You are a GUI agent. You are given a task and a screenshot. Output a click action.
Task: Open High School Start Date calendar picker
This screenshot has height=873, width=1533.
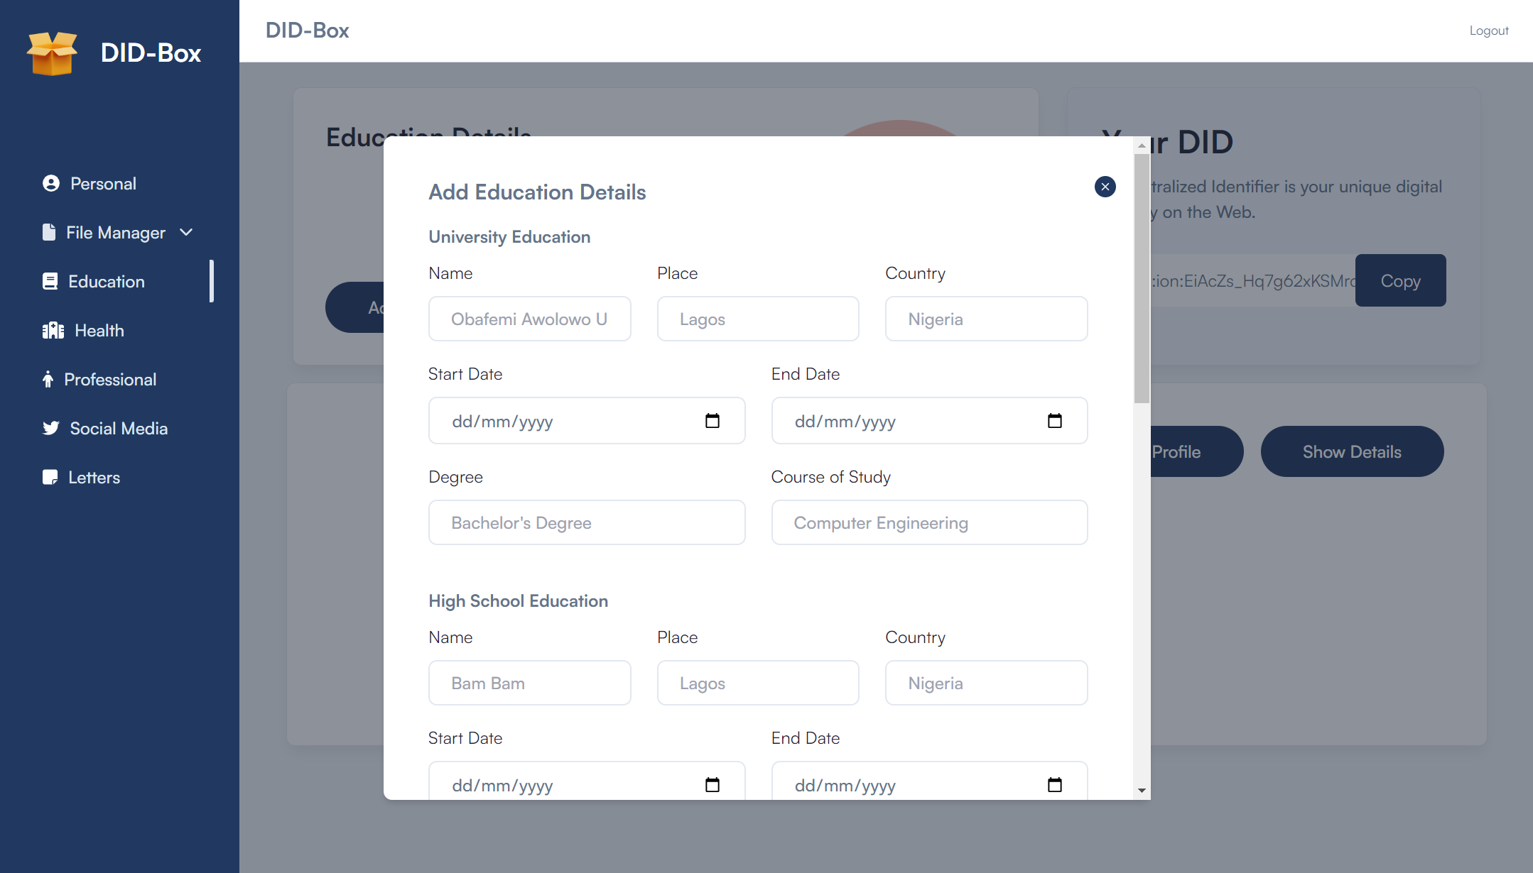pyautogui.click(x=712, y=784)
